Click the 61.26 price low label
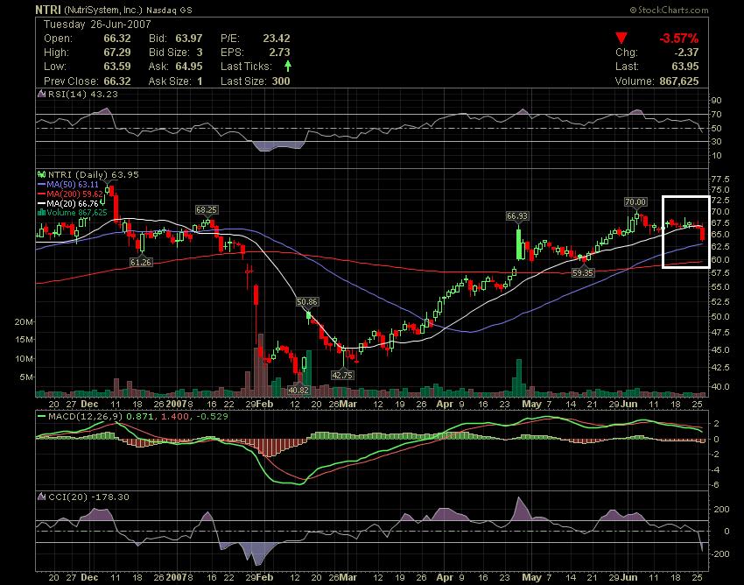The width and height of the screenshot is (744, 585). (140, 262)
